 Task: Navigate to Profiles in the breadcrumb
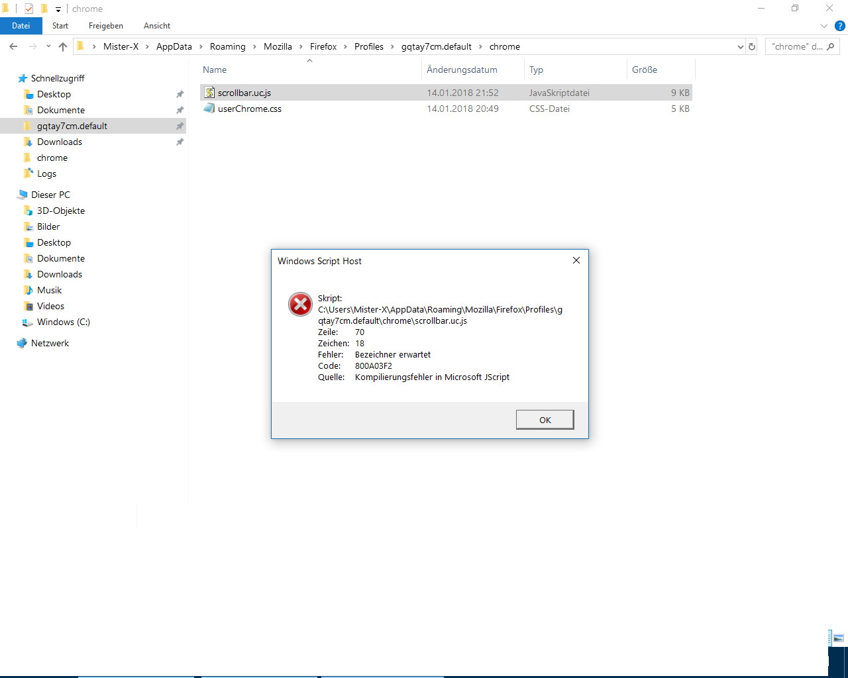[x=369, y=46]
